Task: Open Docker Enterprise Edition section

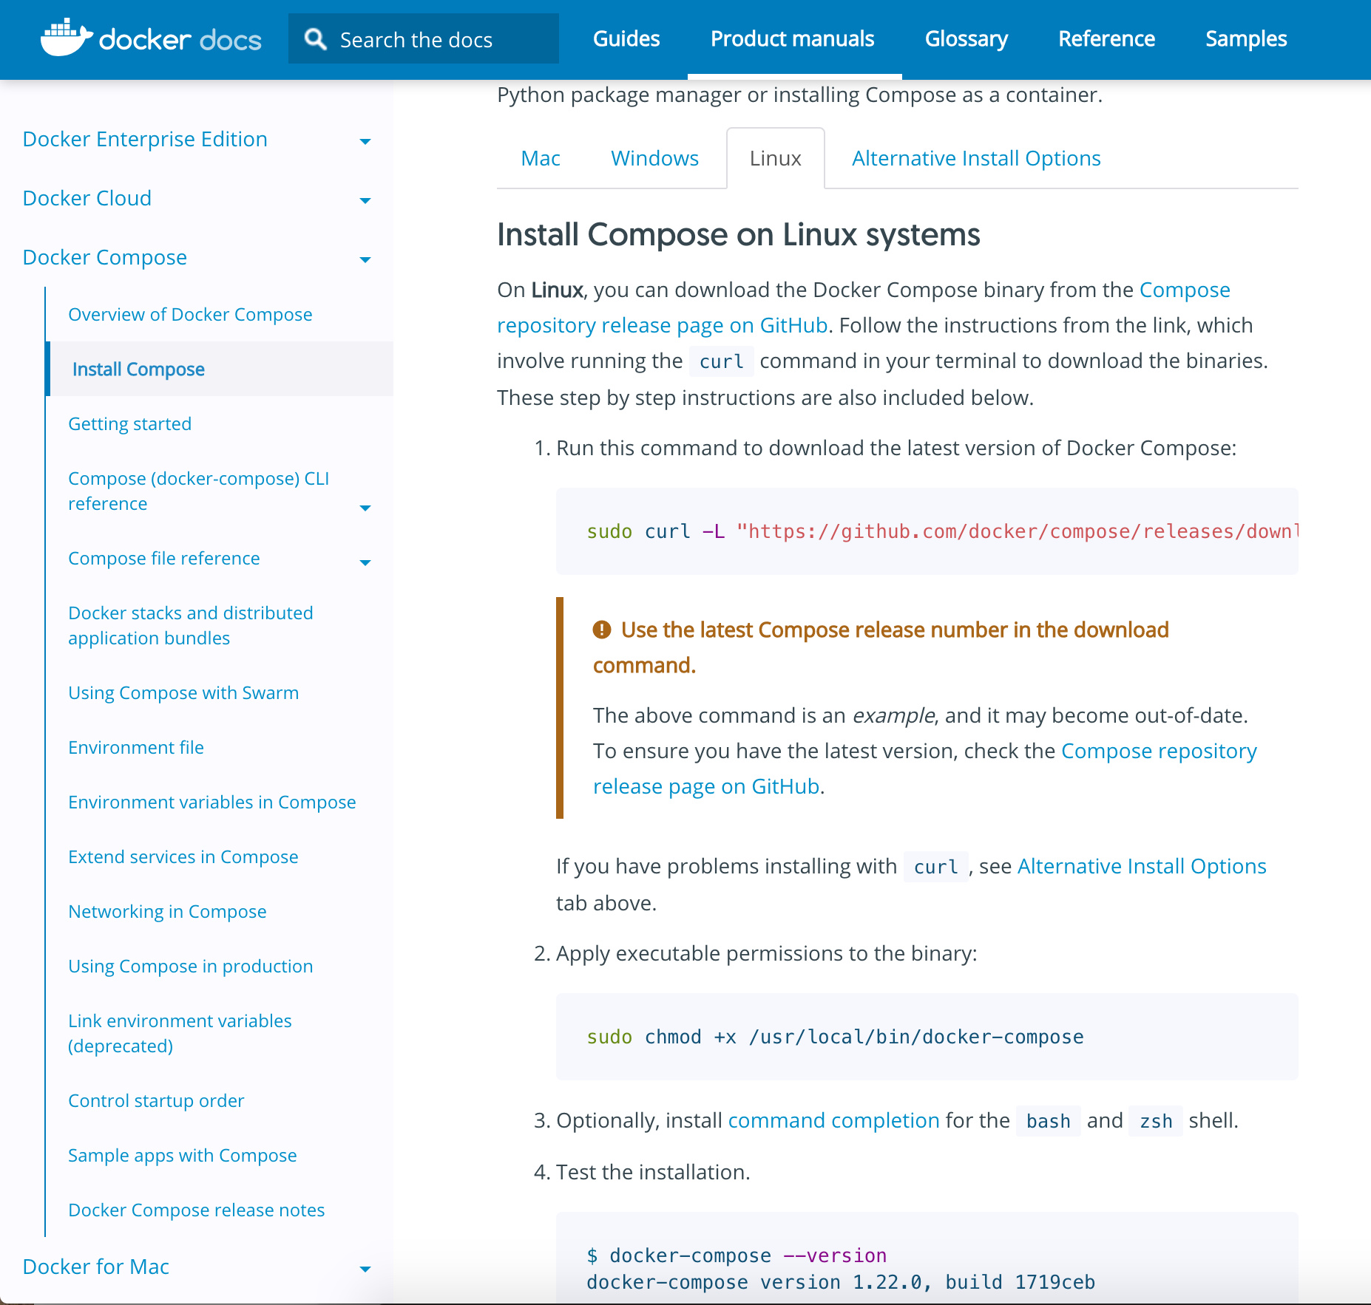Action: tap(145, 139)
